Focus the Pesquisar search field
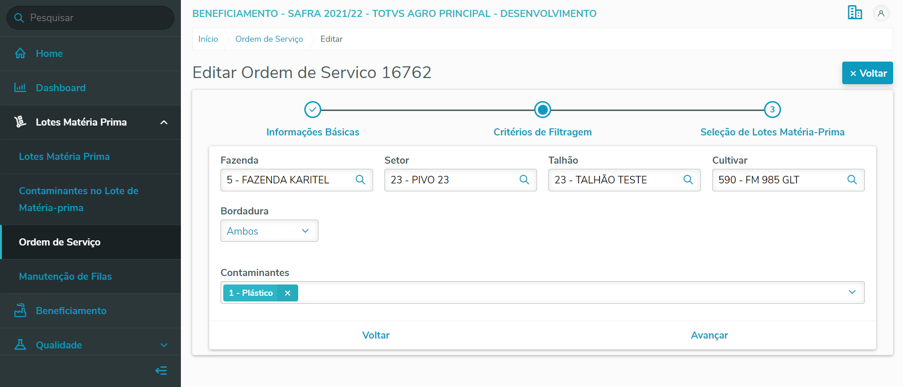 click(x=94, y=18)
